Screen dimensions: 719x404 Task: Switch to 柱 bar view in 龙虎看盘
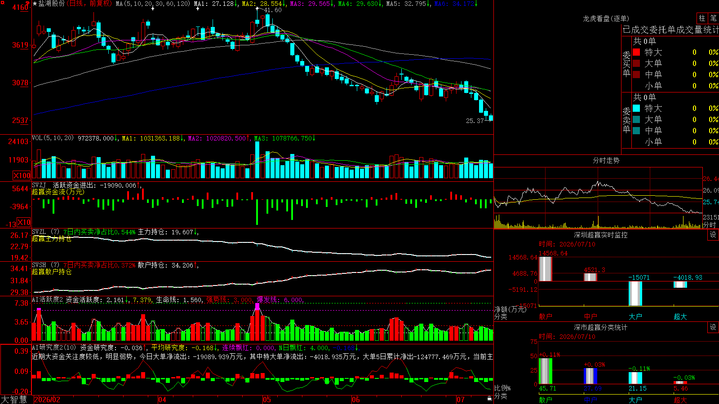(702, 18)
